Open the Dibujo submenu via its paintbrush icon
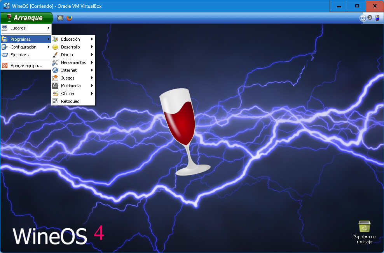Image resolution: width=384 pixels, height=253 pixels. click(x=55, y=54)
